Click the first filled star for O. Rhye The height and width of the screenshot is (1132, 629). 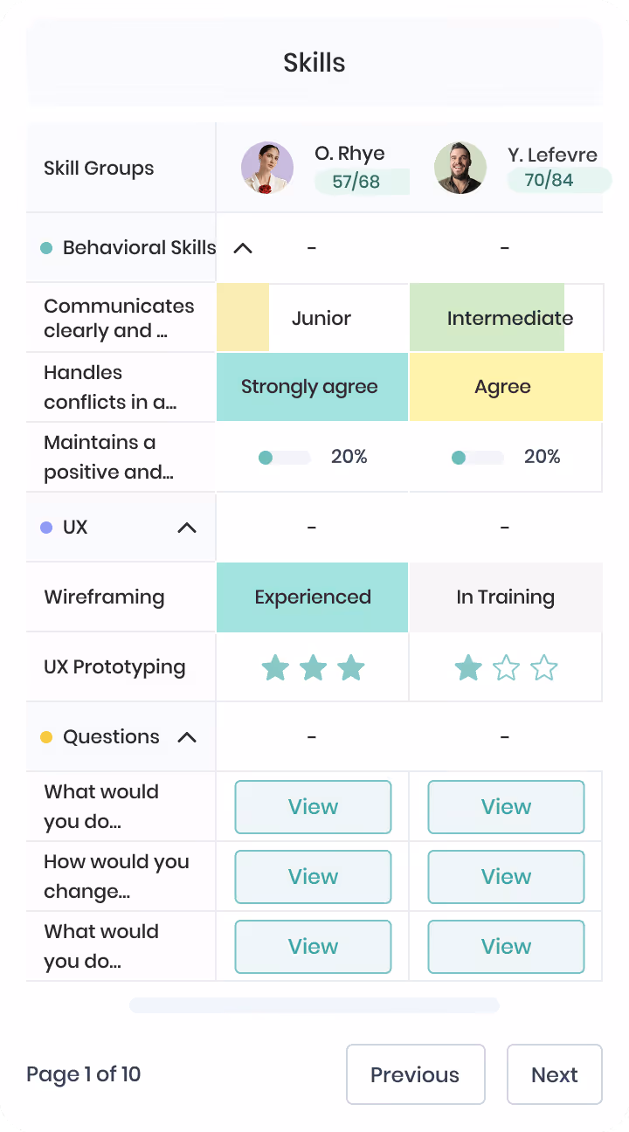point(275,668)
